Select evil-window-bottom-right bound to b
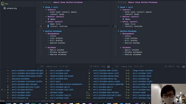186x104 pixels. [x=26, y=87]
